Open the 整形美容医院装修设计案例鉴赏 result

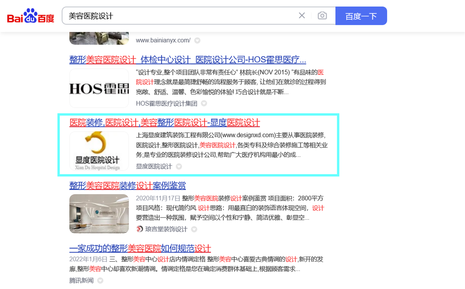tap(127, 186)
